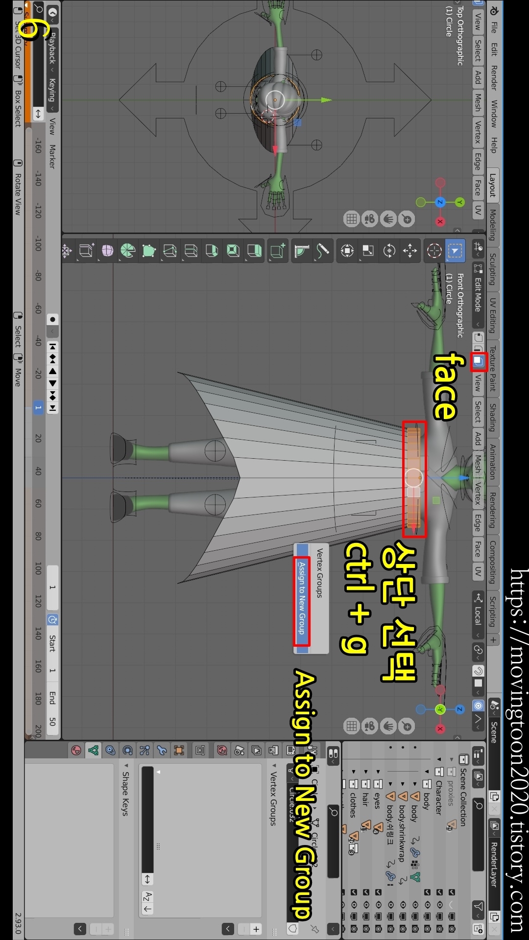529x940 pixels.
Task: Add a new vertex group with plus button
Action: [x=256, y=929]
